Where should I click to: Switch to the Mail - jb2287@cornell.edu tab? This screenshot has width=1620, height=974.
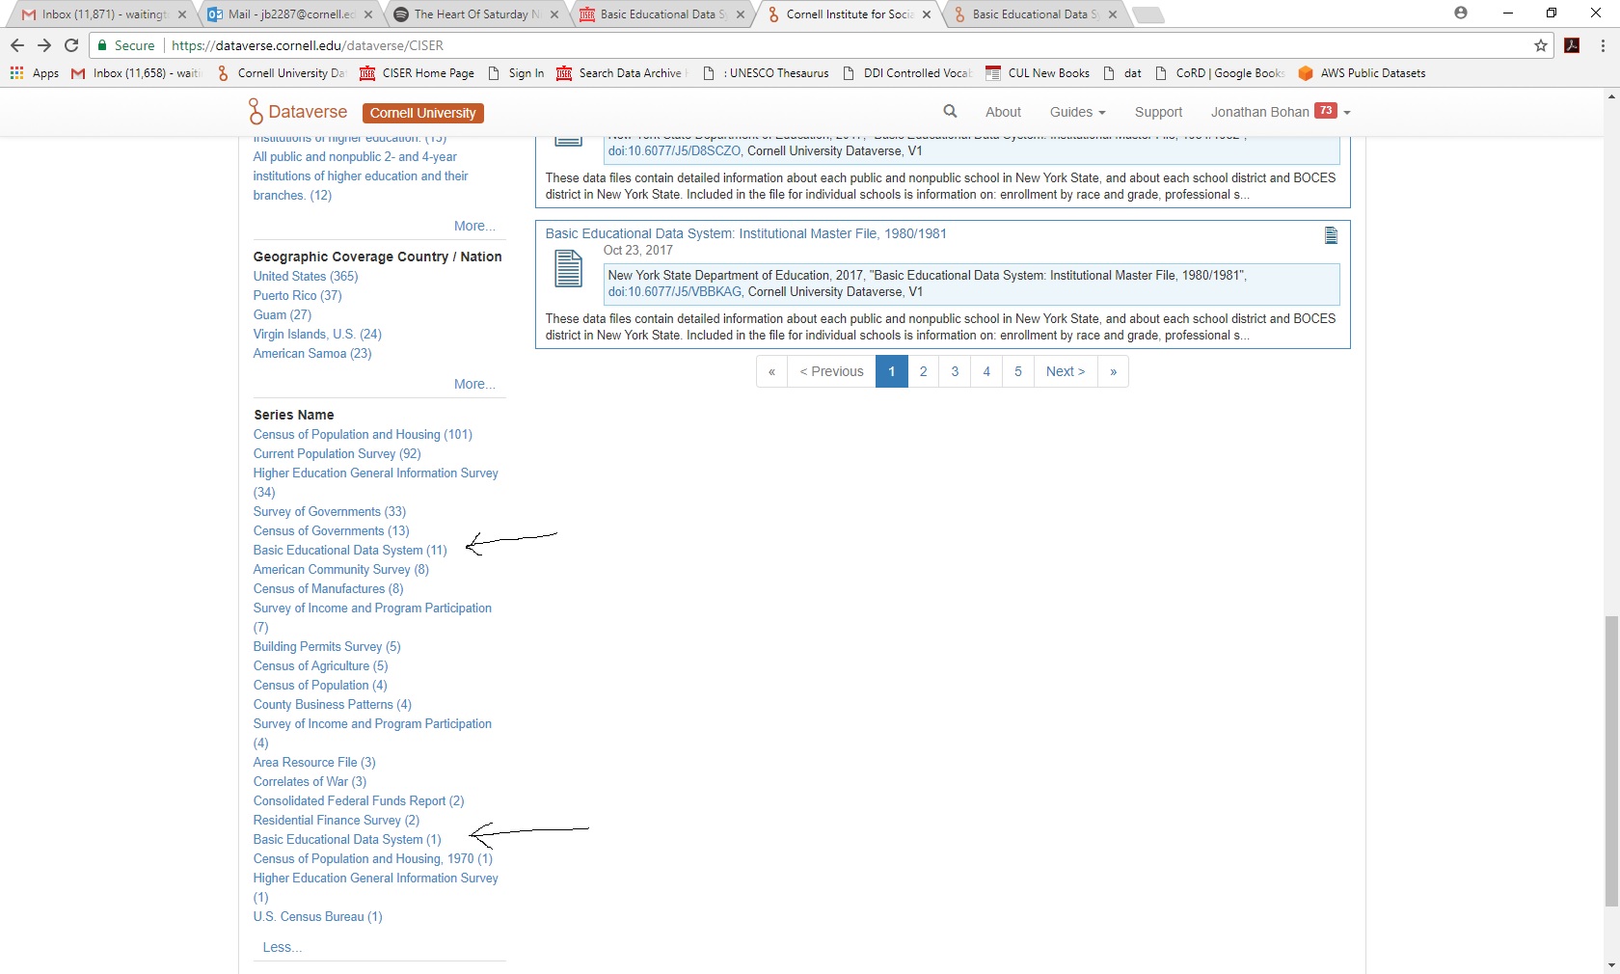pyautogui.click(x=290, y=14)
